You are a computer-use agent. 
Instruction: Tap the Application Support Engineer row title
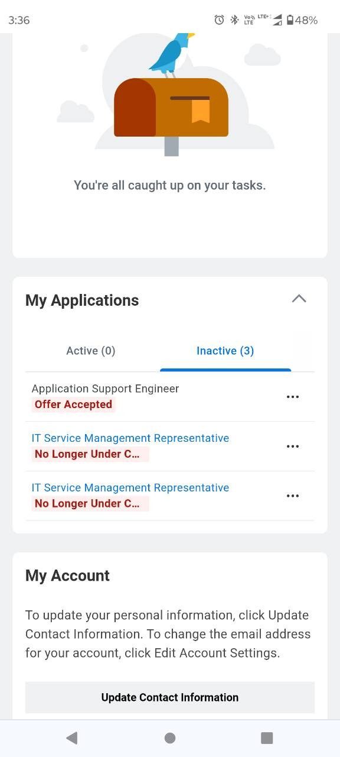(x=105, y=389)
